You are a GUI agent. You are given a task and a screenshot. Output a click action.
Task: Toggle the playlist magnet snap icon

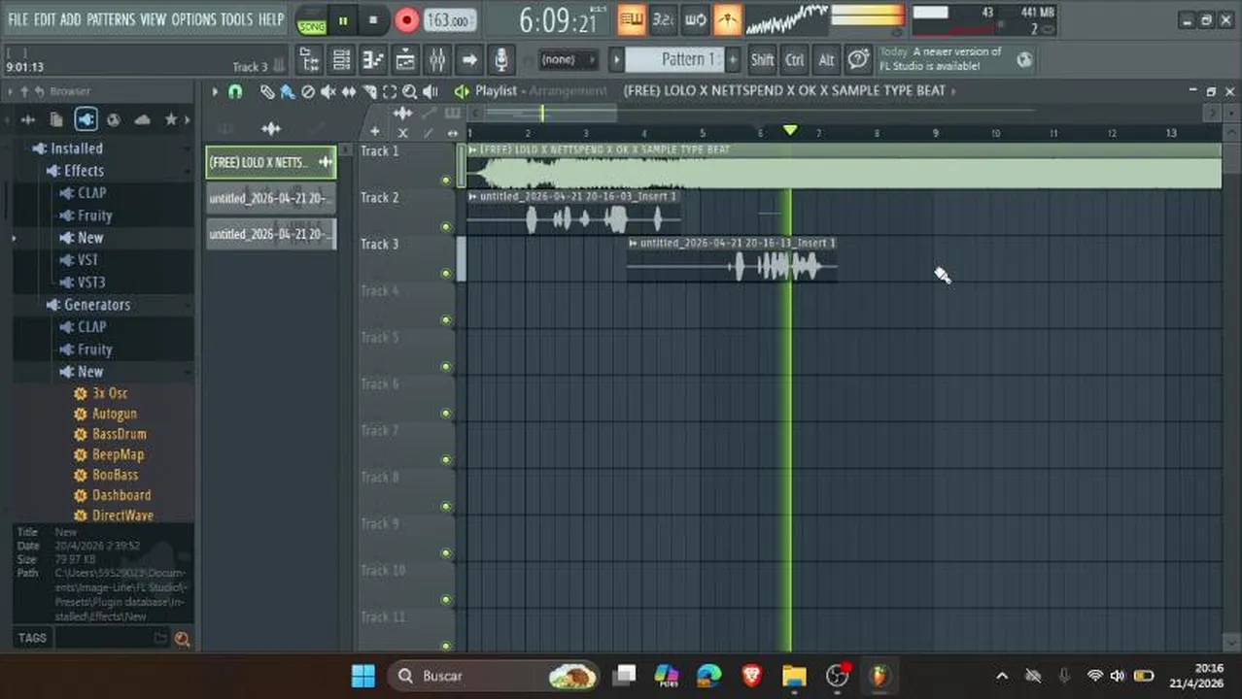point(235,91)
